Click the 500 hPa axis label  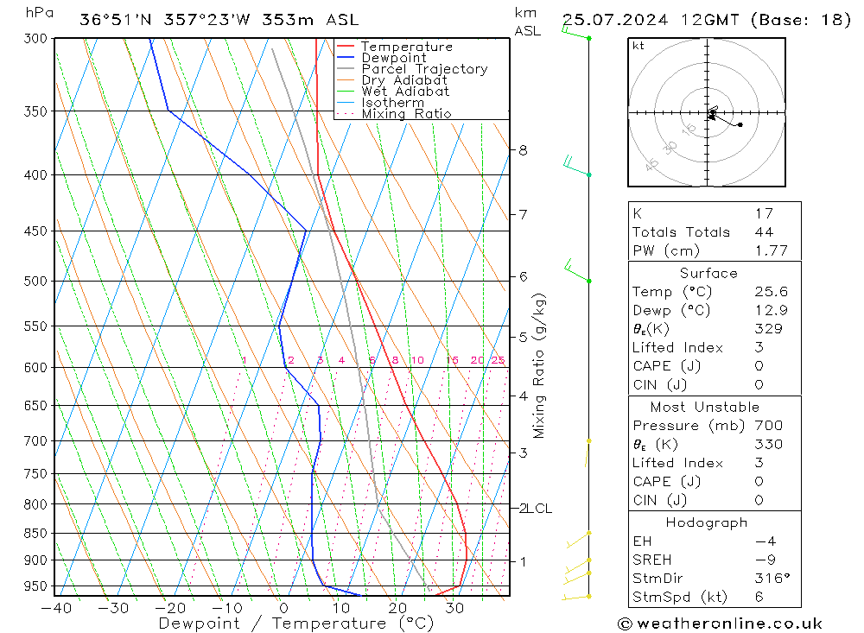tap(35, 281)
